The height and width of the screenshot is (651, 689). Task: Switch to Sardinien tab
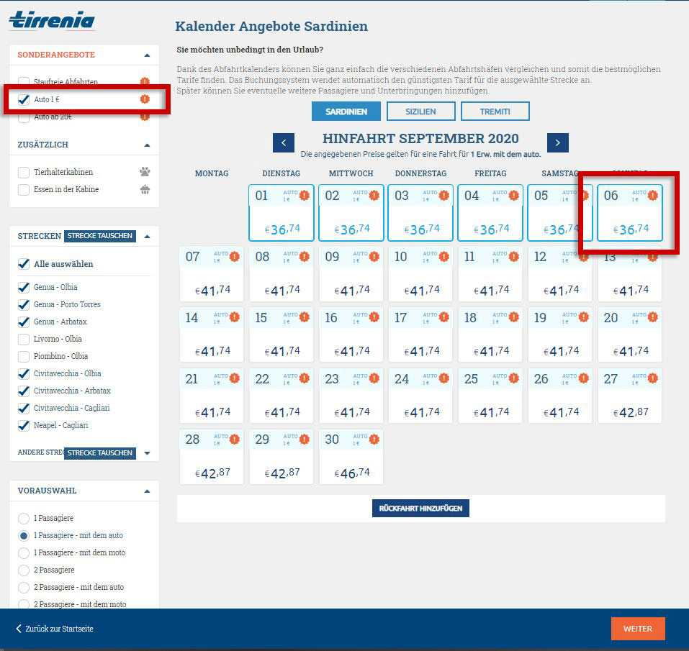click(346, 111)
